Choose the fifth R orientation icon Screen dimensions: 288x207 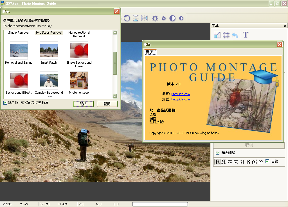(x=242, y=162)
